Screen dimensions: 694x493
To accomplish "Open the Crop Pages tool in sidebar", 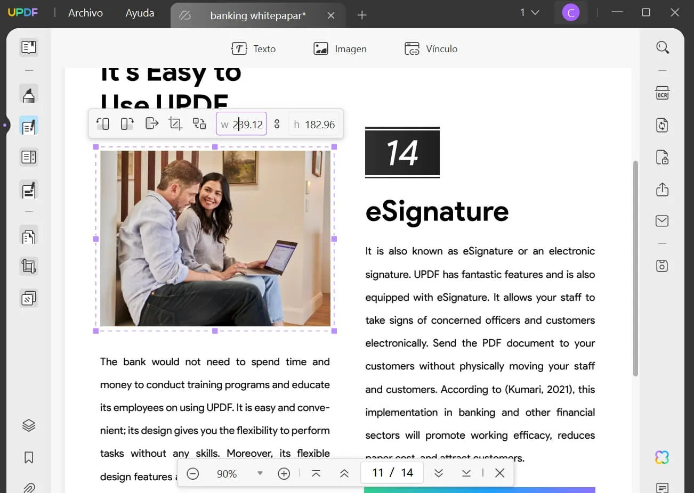I will [x=29, y=266].
